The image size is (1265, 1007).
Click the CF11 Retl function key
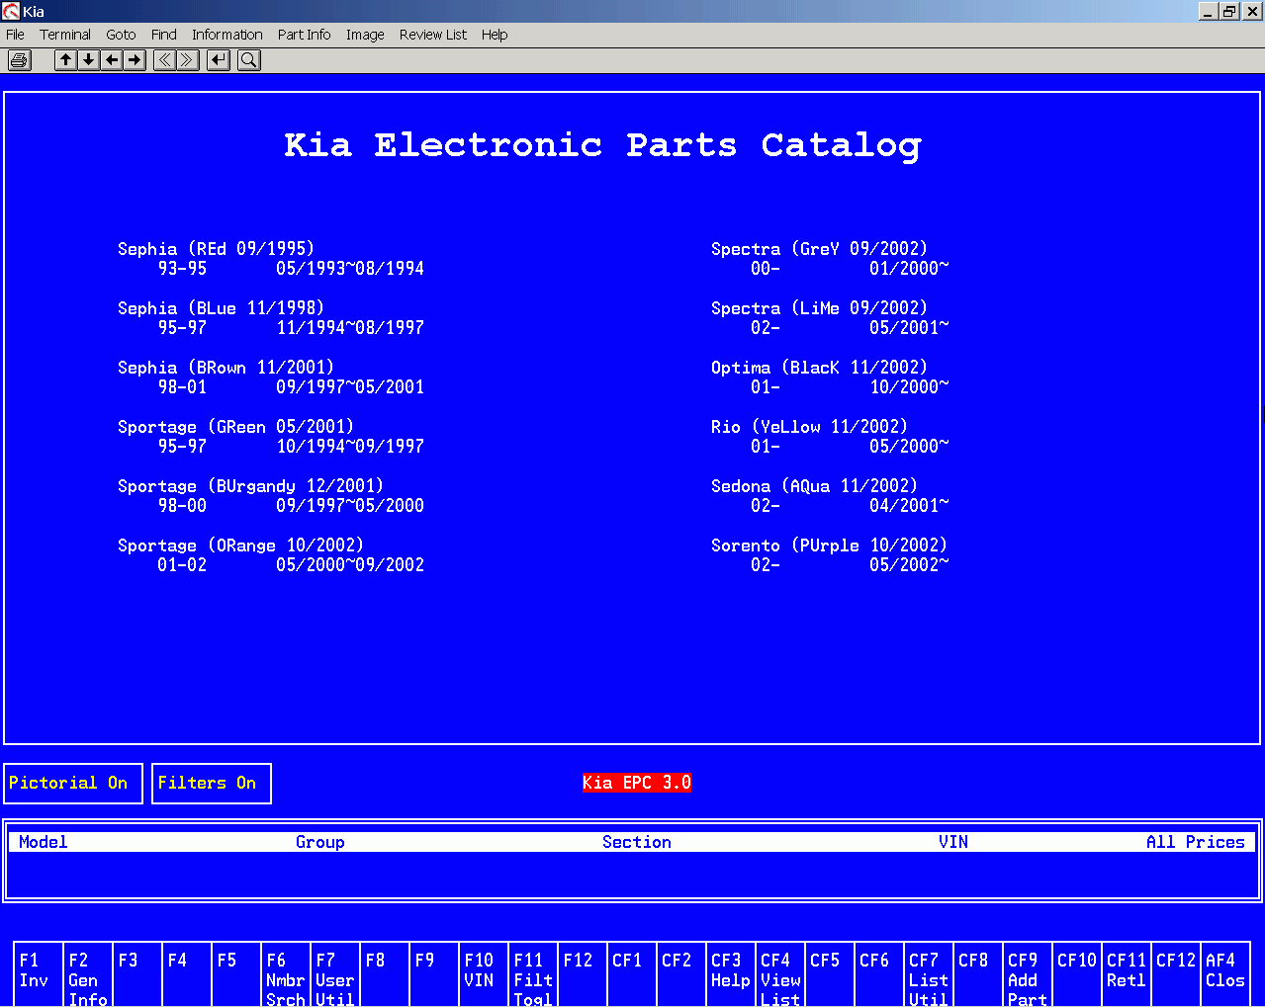point(1127,975)
